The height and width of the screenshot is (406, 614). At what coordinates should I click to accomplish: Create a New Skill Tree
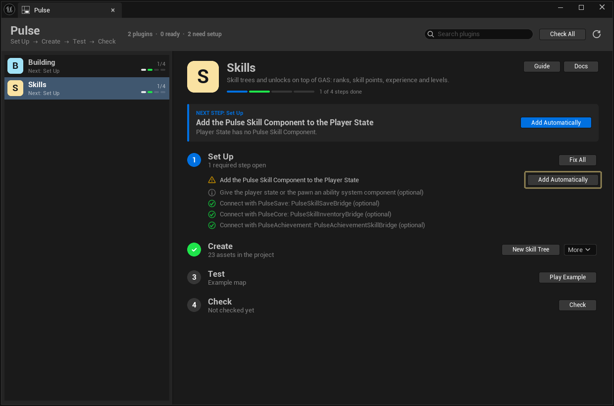[531, 250]
